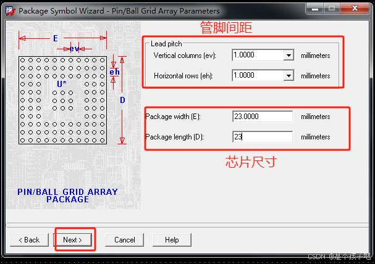
Task: Click the 'Lead pitch' group label
Action: (x=166, y=44)
